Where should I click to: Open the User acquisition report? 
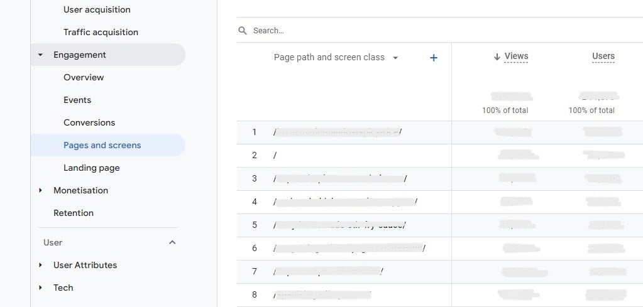click(97, 9)
